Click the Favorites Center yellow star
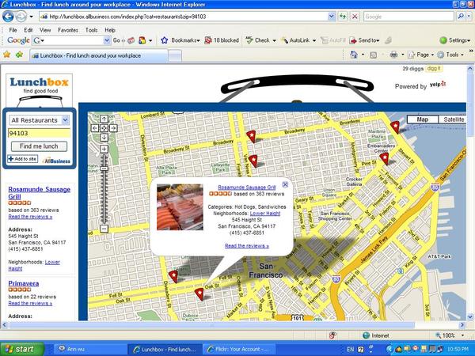The height and width of the screenshot is (356, 475). pyautogui.click(x=6, y=55)
